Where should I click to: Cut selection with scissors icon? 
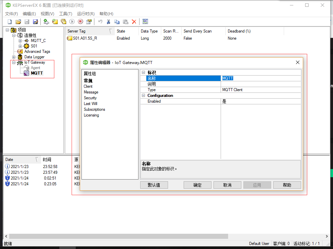pos(108,22)
